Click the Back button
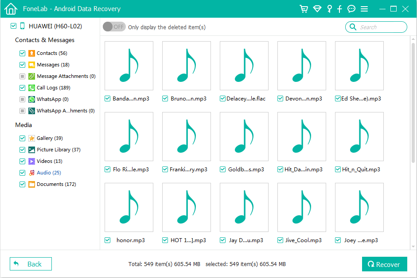 click(x=31, y=264)
